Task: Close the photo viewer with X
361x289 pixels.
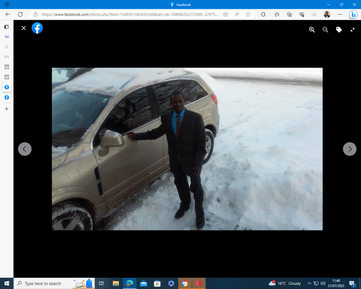Action: (x=24, y=28)
